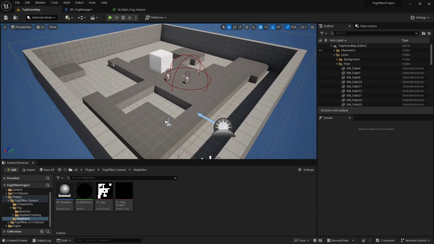Image resolution: width=434 pixels, height=244 pixels.
Task: Activate the Rotate tool in viewport
Action: (x=235, y=27)
